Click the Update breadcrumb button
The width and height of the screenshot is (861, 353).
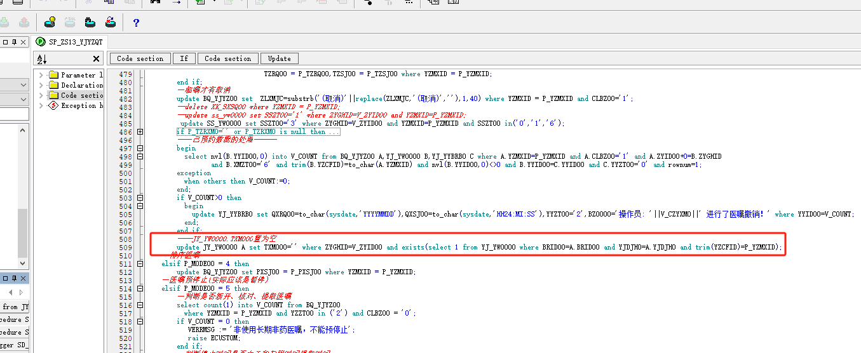[x=279, y=58]
